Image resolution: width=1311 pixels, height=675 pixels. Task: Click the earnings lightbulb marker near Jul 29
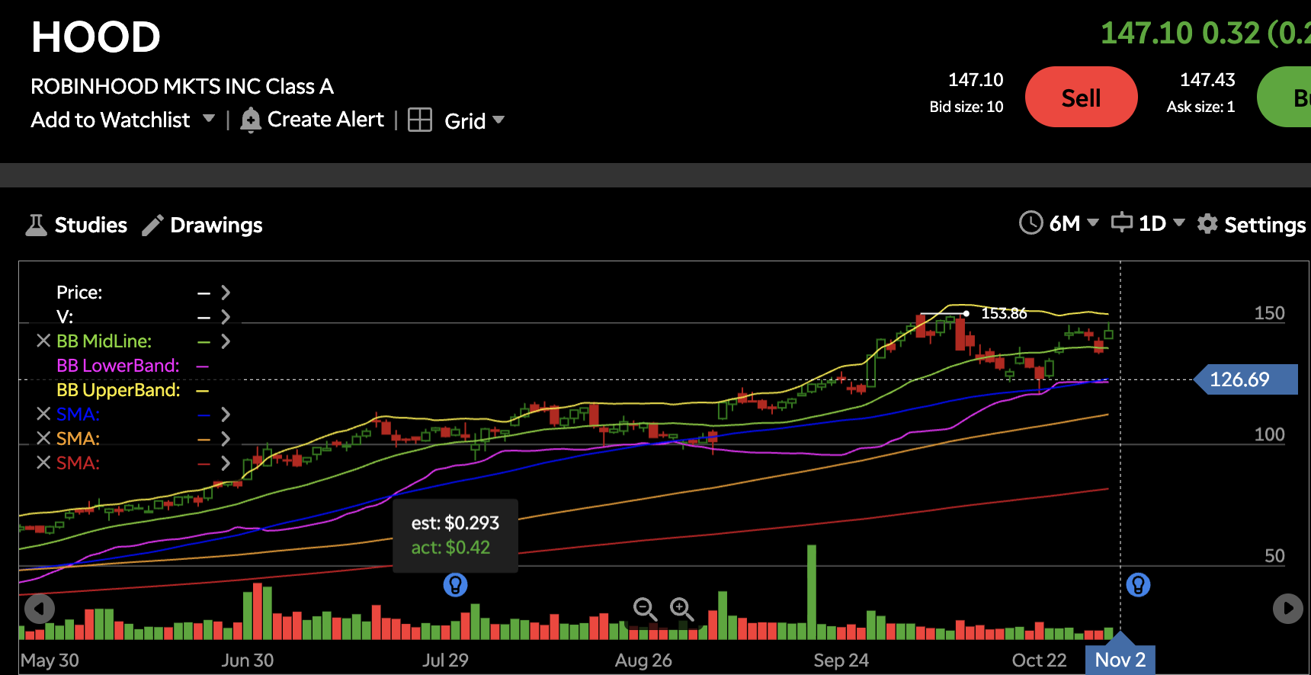coord(455,585)
